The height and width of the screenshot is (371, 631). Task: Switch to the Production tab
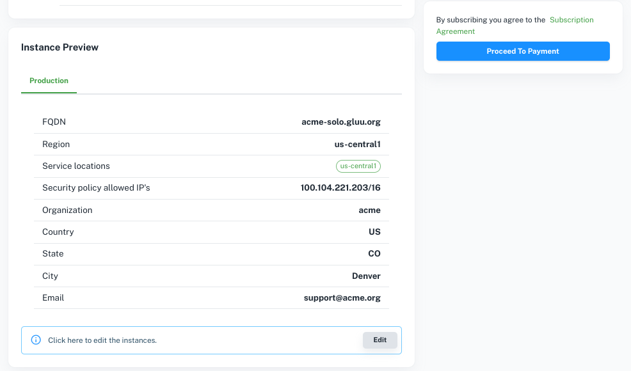pos(49,81)
